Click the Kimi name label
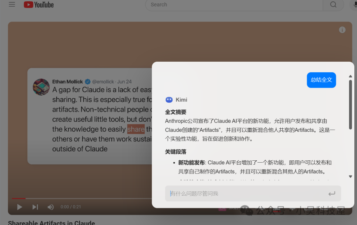Viewport: 357px width, 225px height. (181, 100)
